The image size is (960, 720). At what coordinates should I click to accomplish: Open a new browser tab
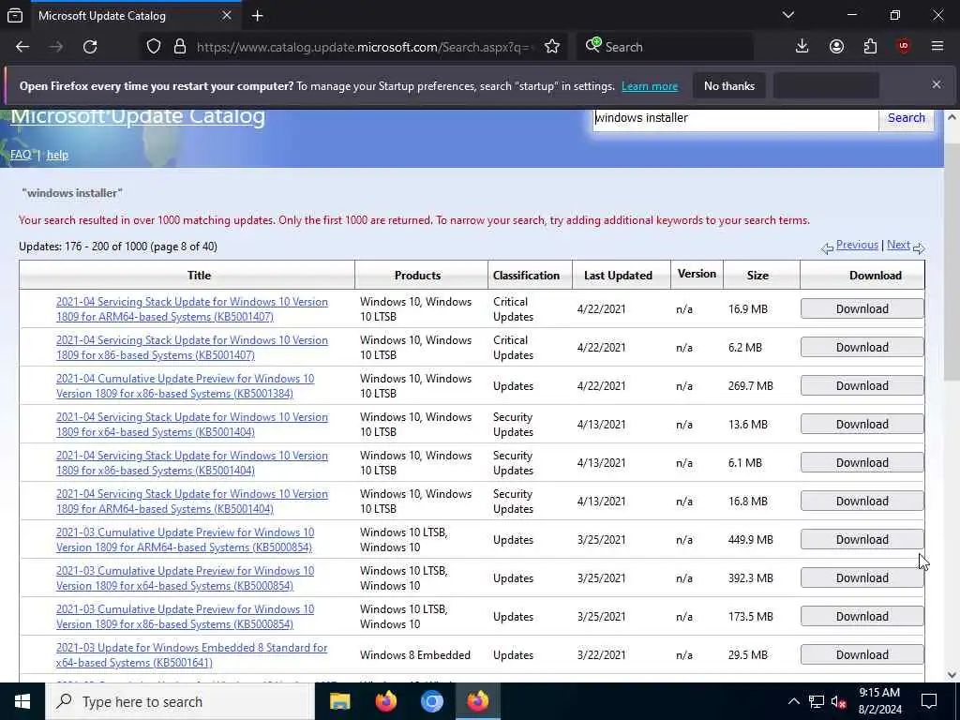[258, 15]
